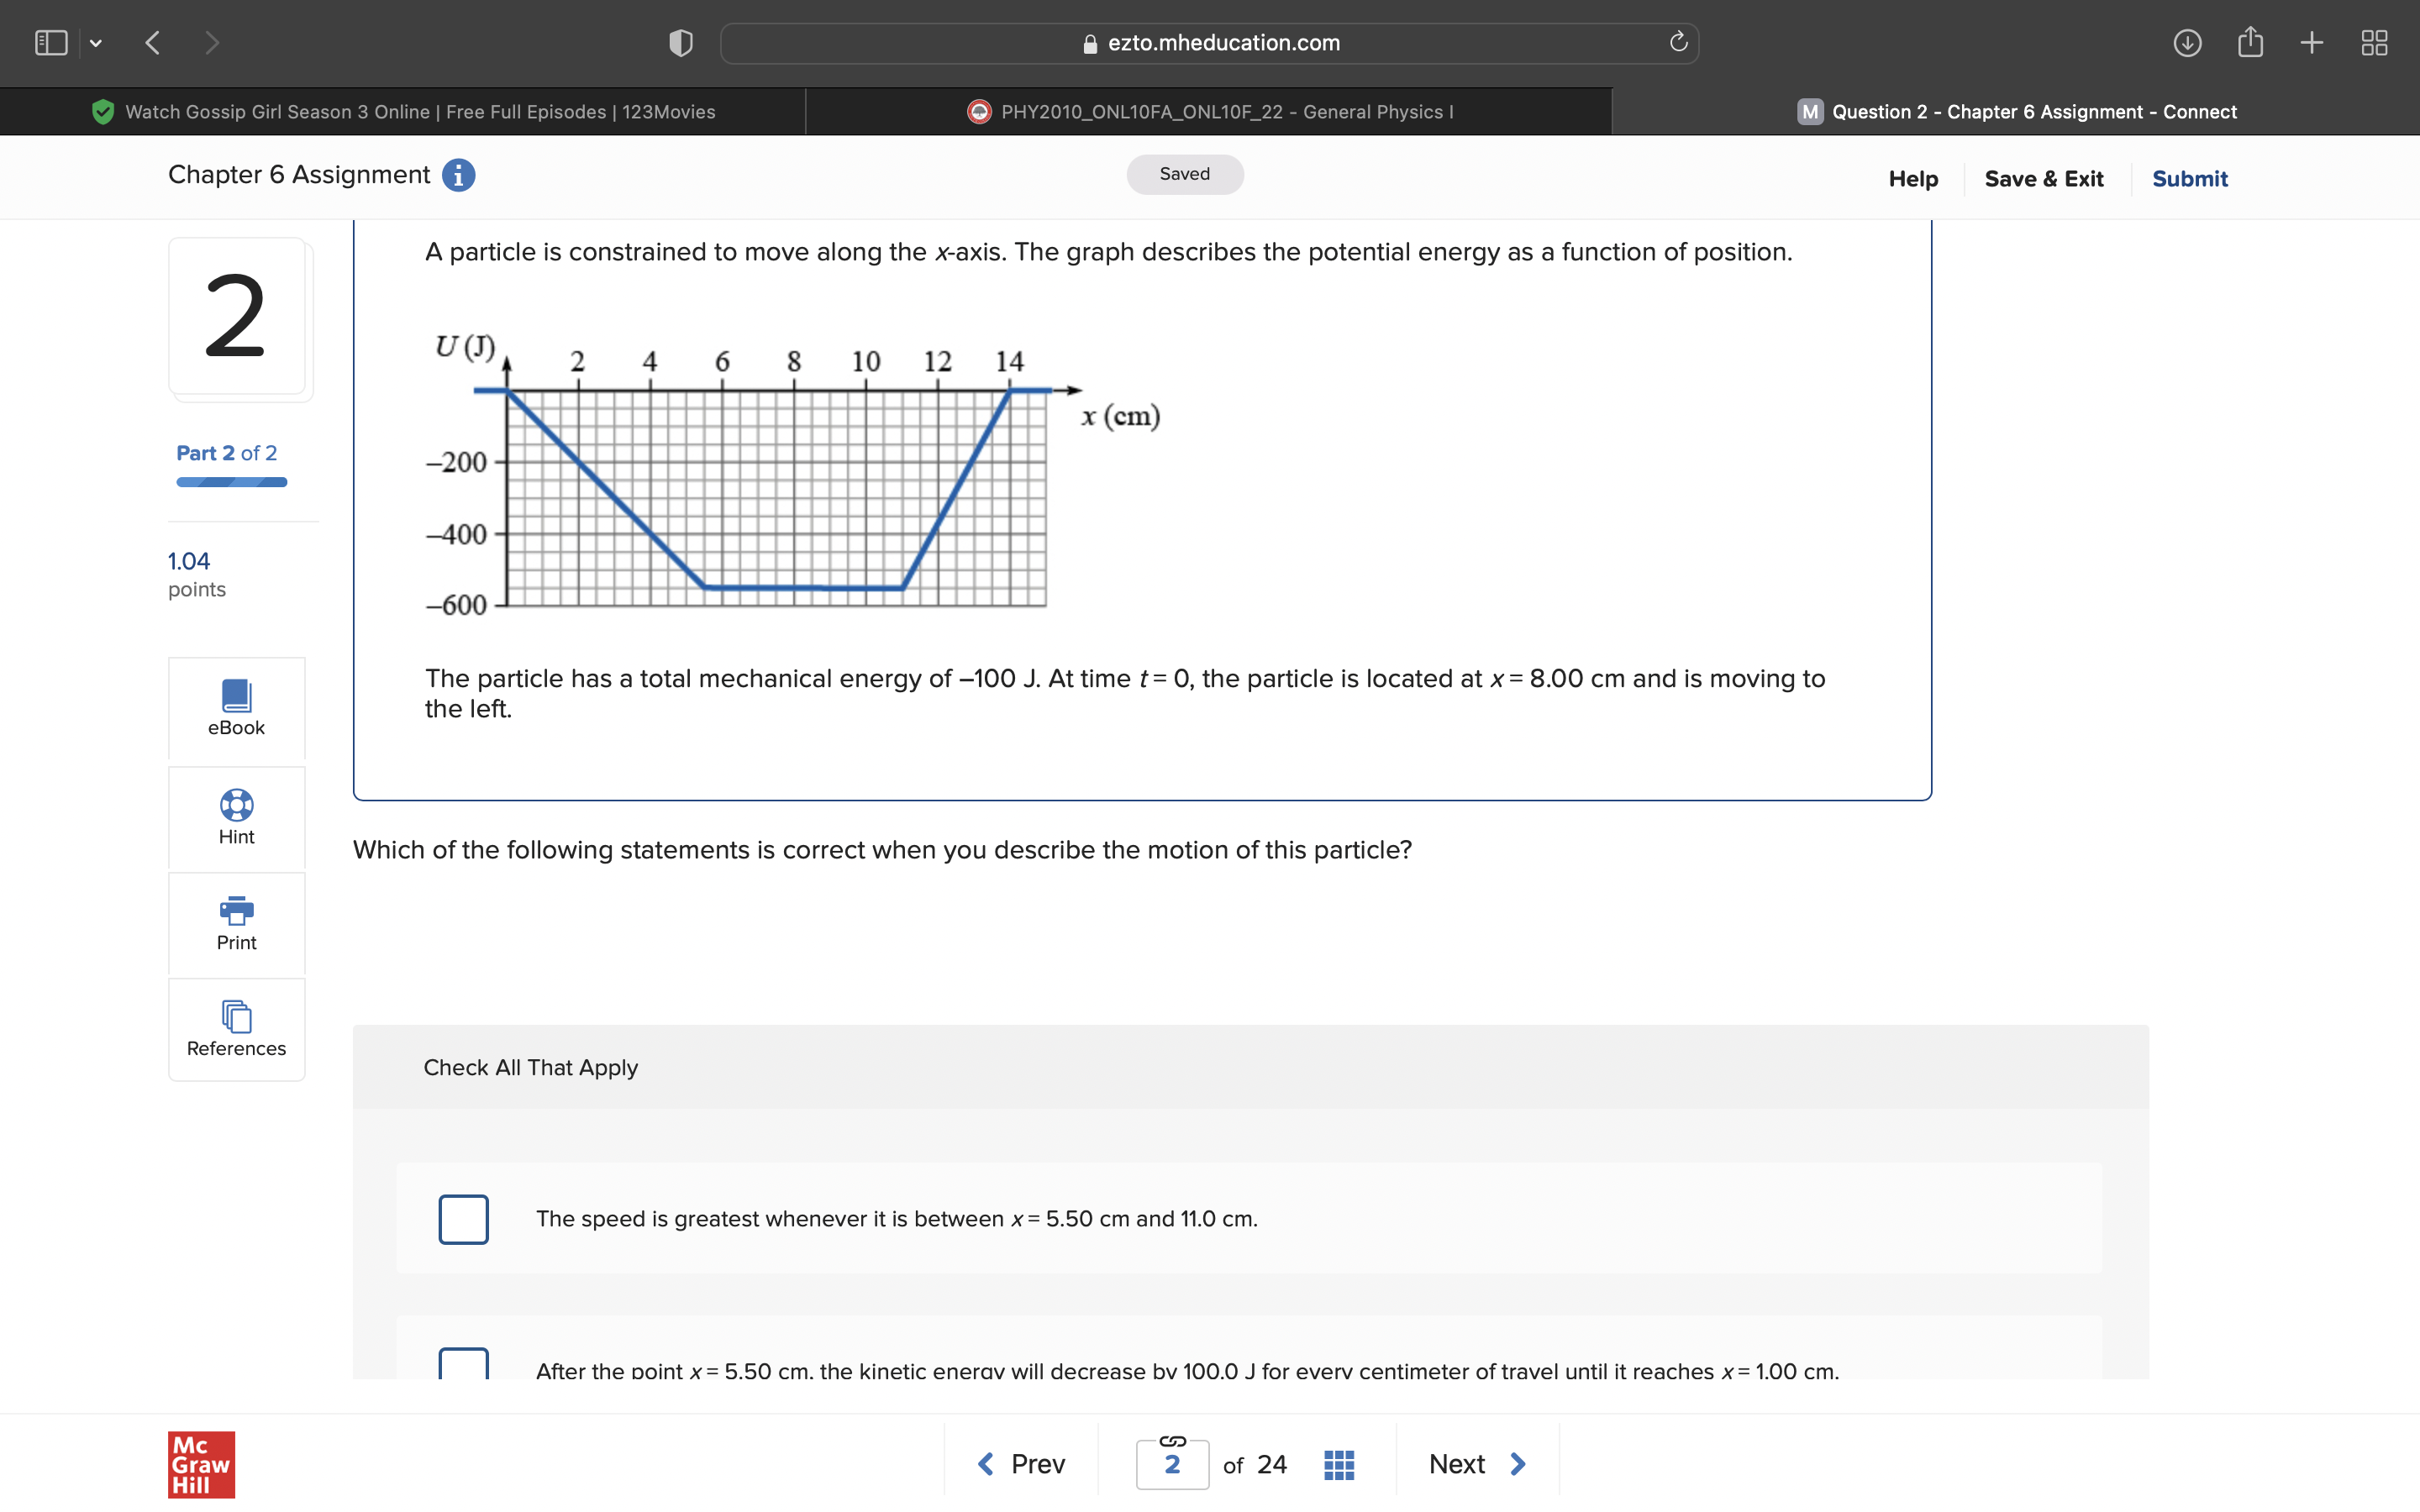
Task: Switch to the PHY2010 General Physics tab
Action: [1210, 111]
